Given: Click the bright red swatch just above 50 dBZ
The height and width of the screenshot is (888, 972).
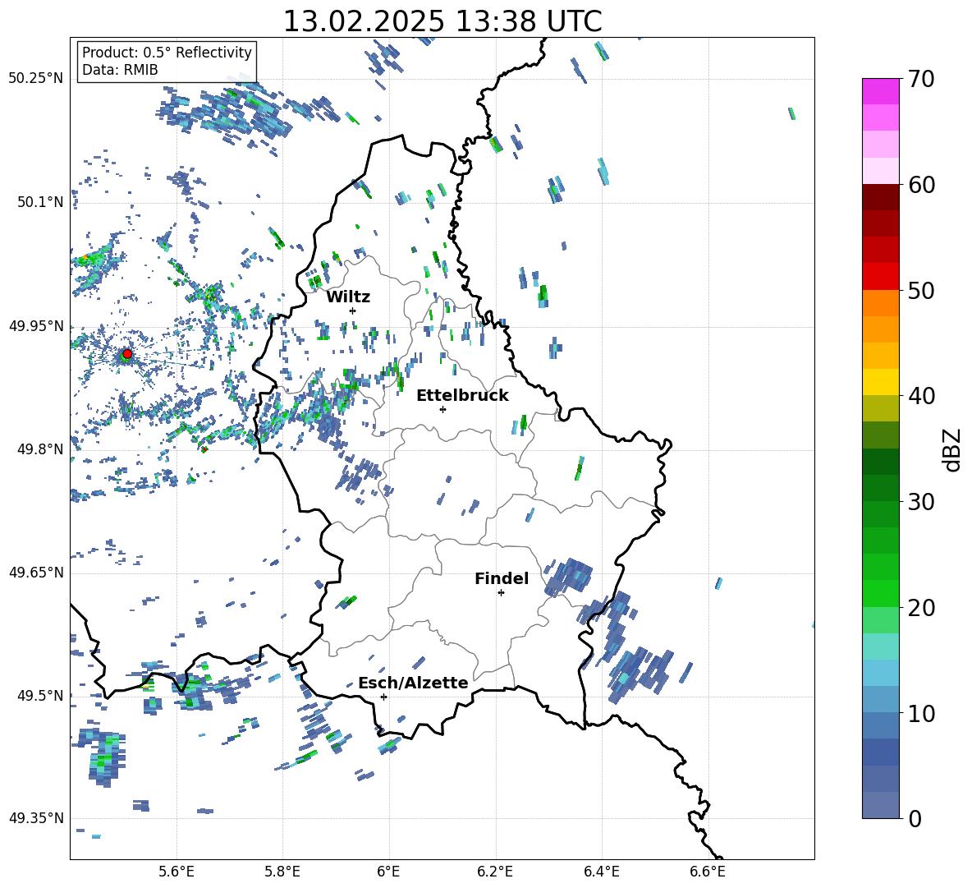Looking at the screenshot, I should [880, 277].
